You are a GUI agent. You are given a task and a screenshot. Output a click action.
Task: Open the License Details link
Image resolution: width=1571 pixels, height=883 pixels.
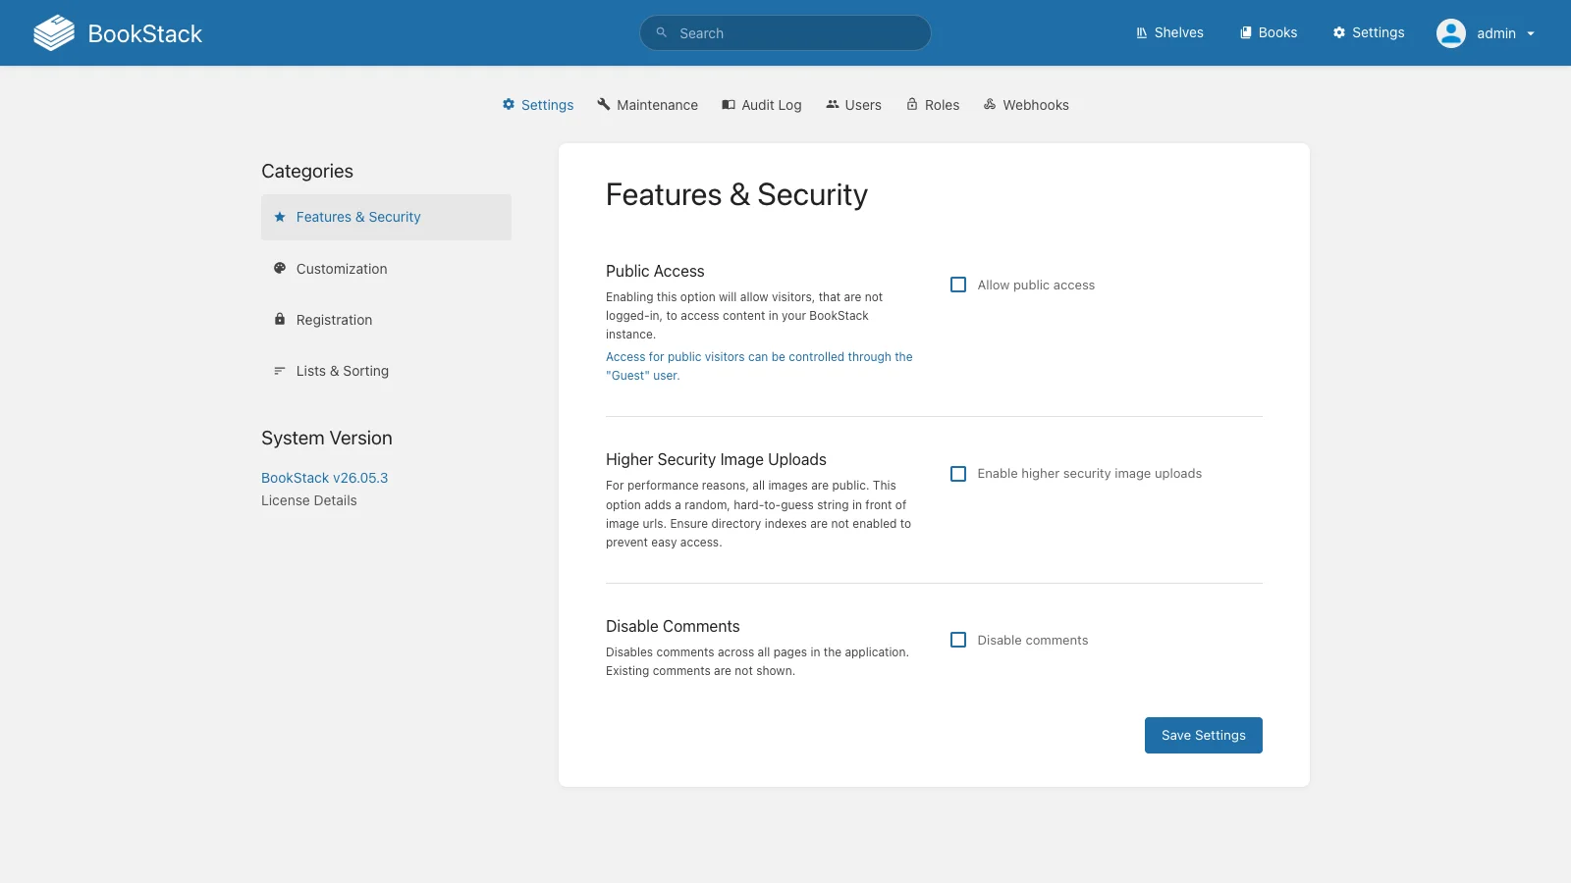pyautogui.click(x=308, y=500)
